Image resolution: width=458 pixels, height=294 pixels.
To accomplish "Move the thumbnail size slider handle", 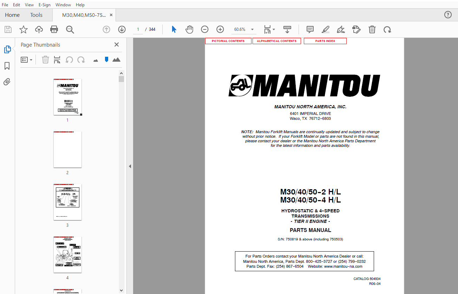I will [x=106, y=60].
